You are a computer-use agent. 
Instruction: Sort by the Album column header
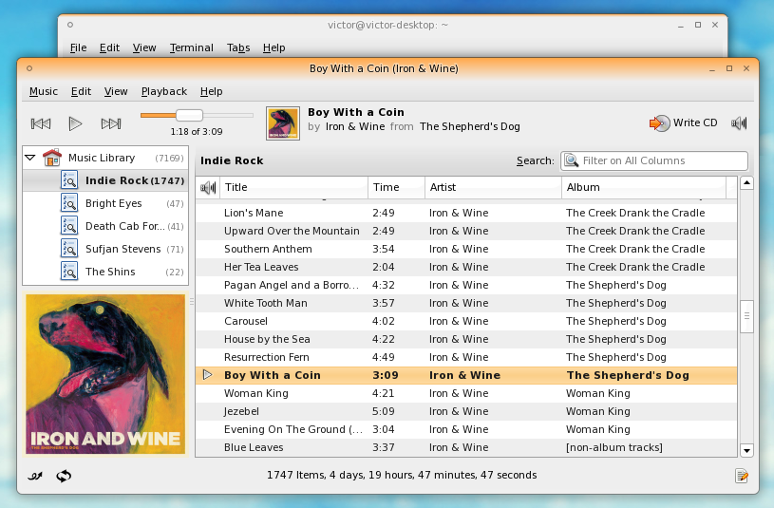coord(644,188)
